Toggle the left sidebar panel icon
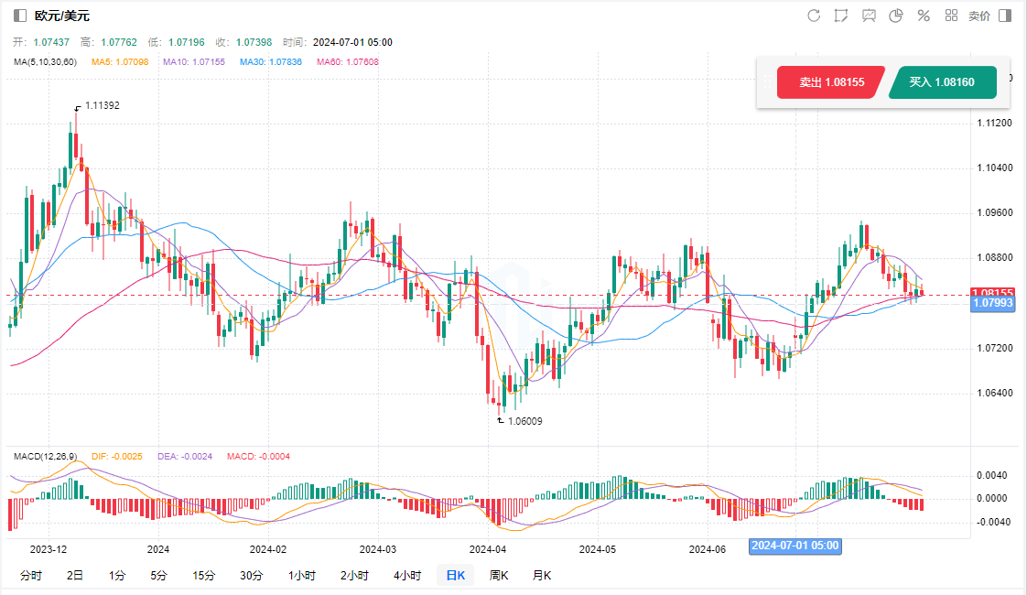 [20, 16]
